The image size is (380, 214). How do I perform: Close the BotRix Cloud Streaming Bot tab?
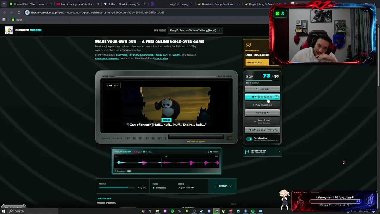pos(145,4)
